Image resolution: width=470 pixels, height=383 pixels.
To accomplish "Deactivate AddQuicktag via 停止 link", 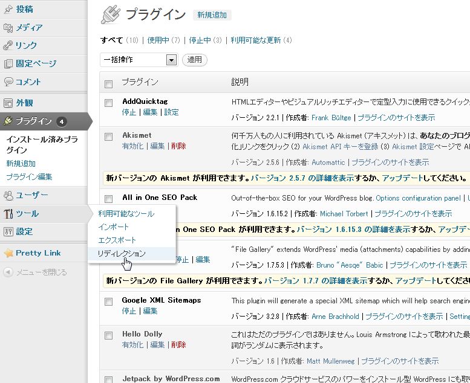I will pyautogui.click(x=129, y=112).
